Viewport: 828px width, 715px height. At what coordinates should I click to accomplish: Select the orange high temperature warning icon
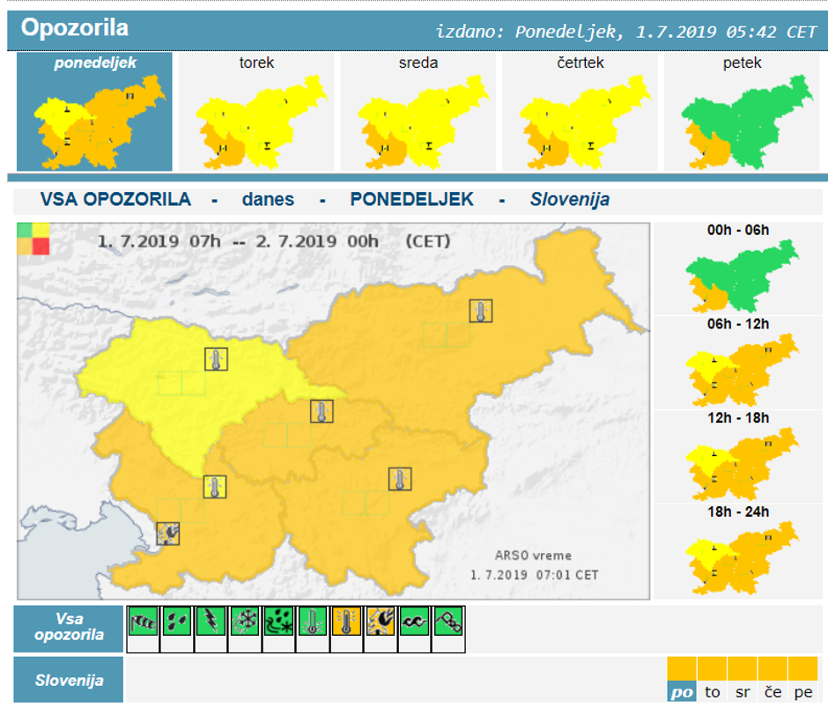click(x=346, y=622)
